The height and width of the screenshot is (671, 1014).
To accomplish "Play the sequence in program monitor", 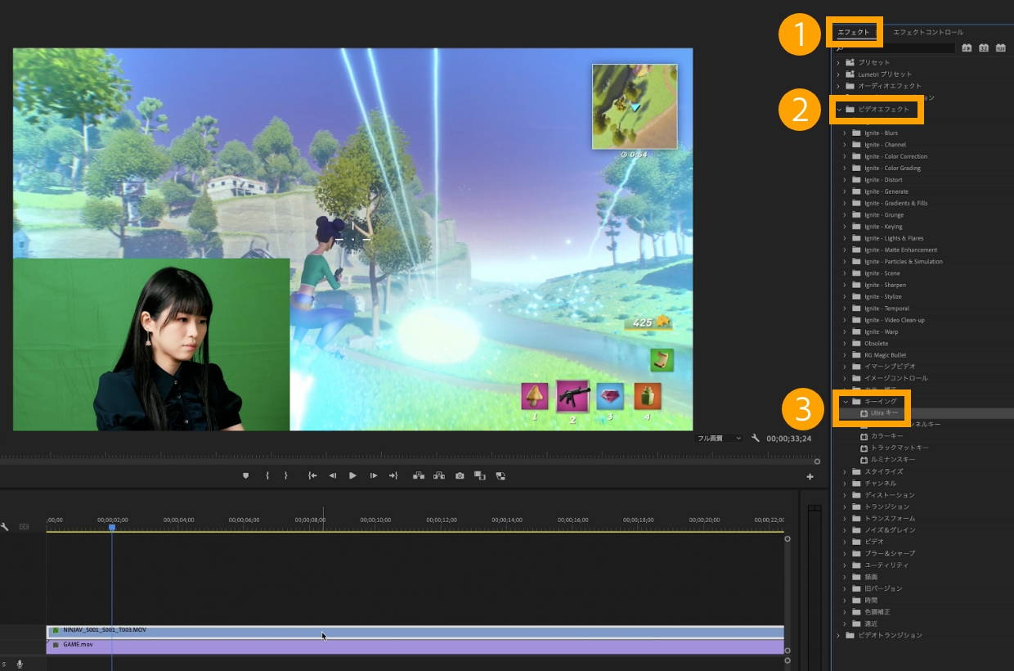I will [352, 475].
